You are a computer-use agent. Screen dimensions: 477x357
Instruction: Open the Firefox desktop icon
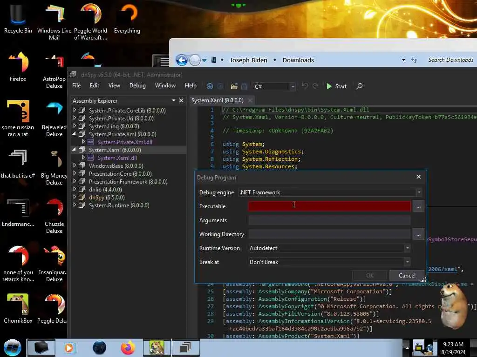(x=18, y=67)
